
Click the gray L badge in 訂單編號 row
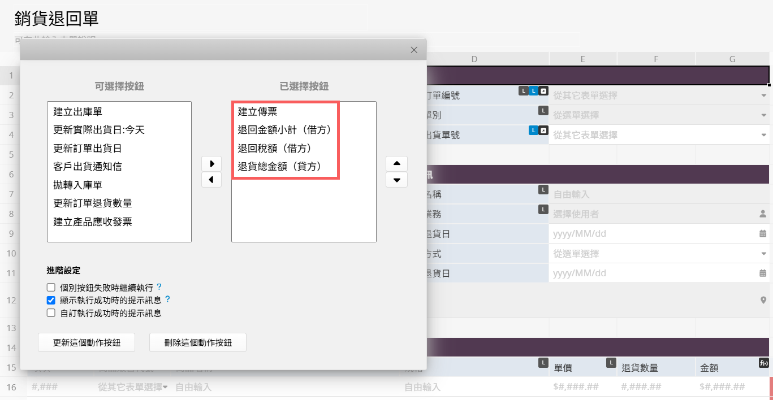(523, 90)
